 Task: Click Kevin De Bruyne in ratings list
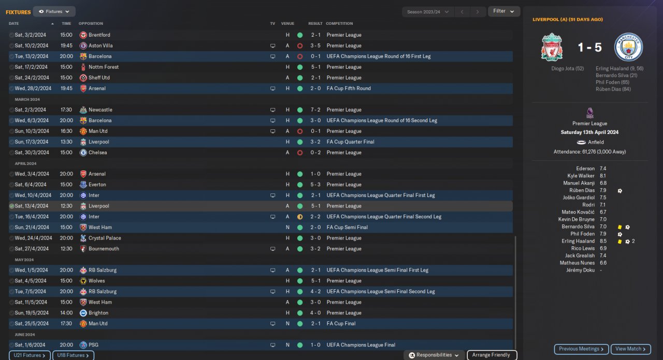tap(576, 219)
